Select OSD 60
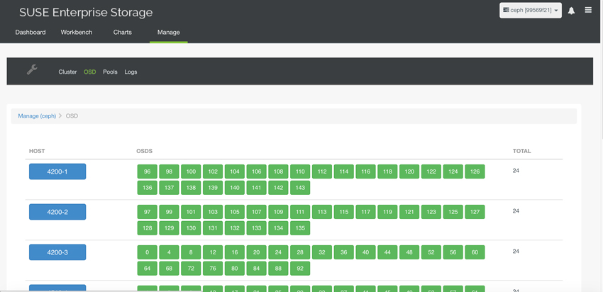Screen dimensions: 603x292 [x=475, y=252]
